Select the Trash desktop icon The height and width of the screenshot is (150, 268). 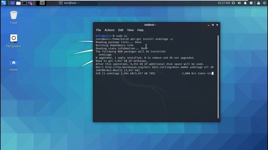tap(14, 17)
